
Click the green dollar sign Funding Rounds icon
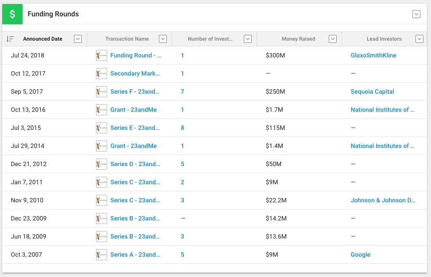[12, 14]
